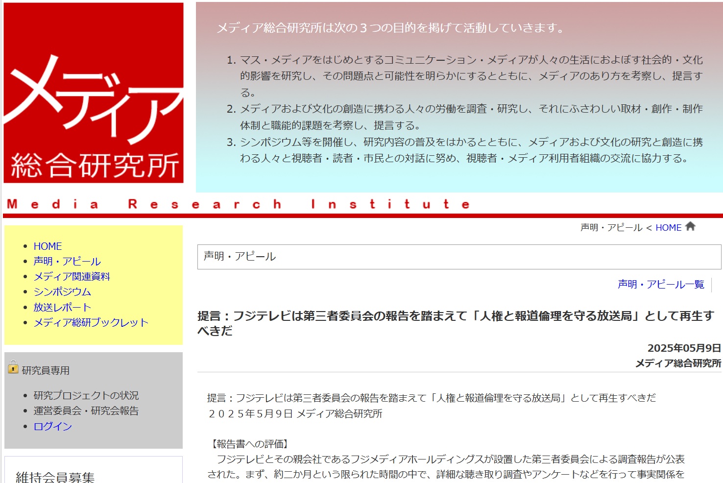
Task: Click the line ２０２５年５月９日 メディア総合研究所 in the article body
Action: (x=295, y=413)
